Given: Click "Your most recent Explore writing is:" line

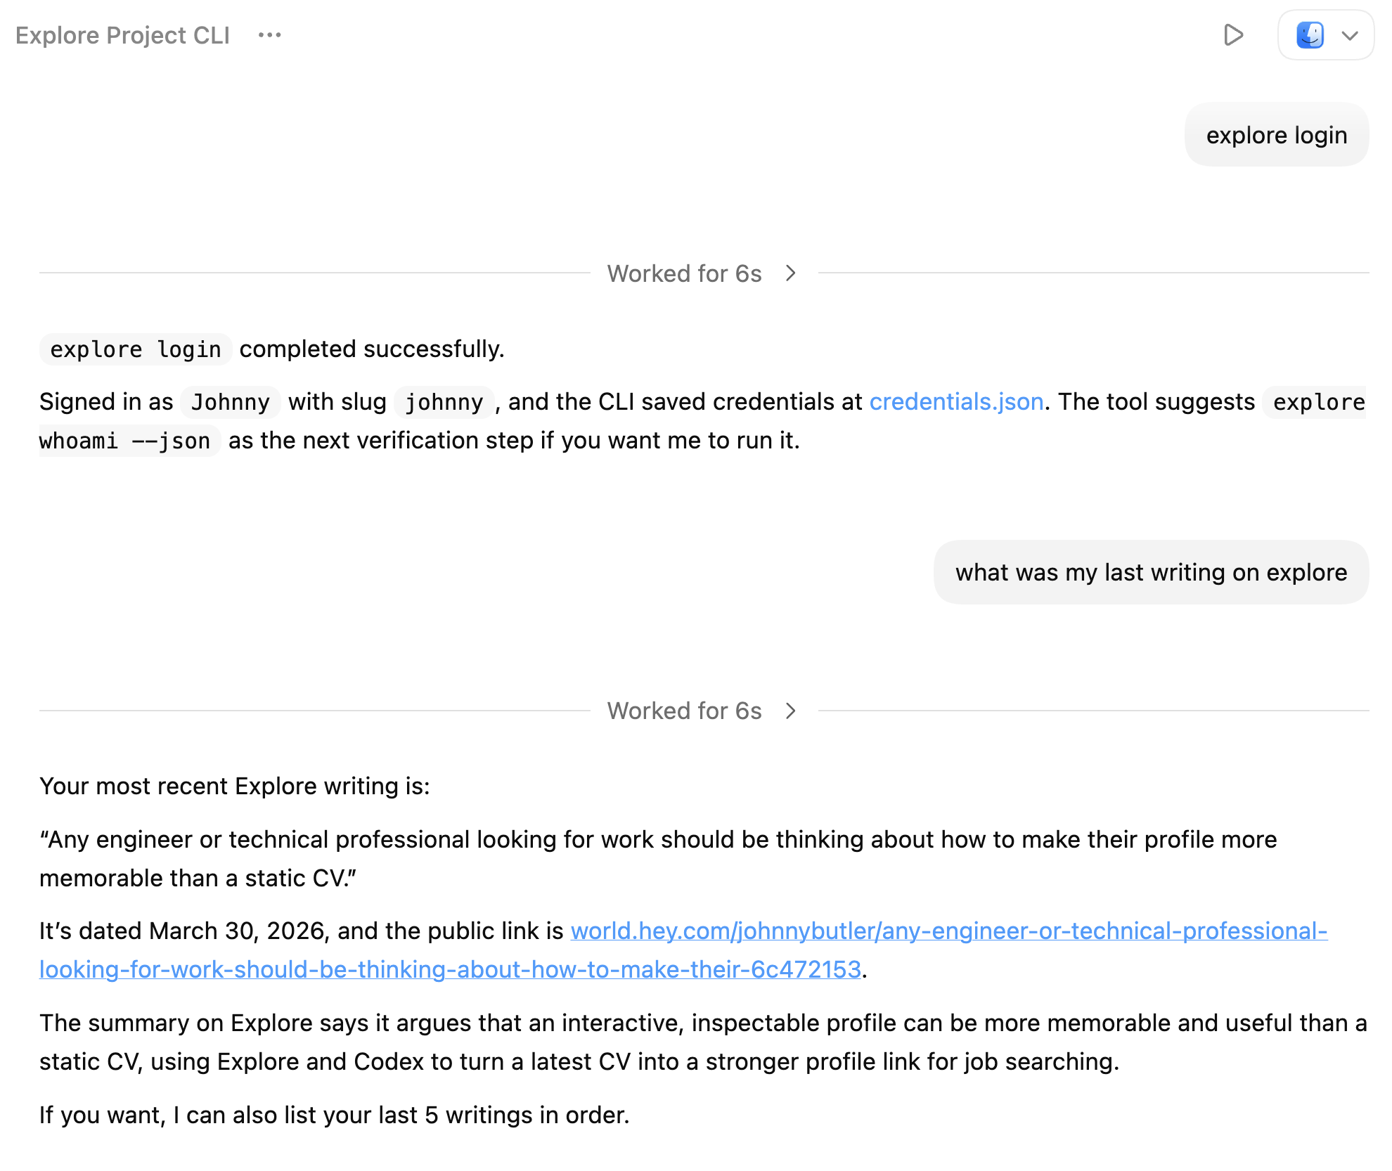Looking at the screenshot, I should coord(234,786).
